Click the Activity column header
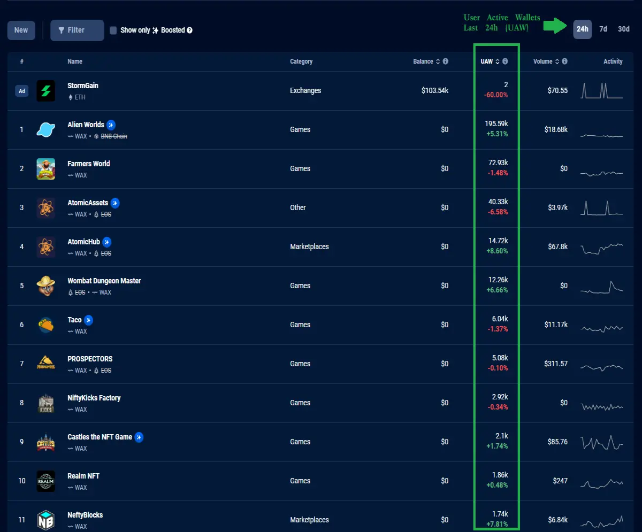642x532 pixels. pyautogui.click(x=613, y=61)
